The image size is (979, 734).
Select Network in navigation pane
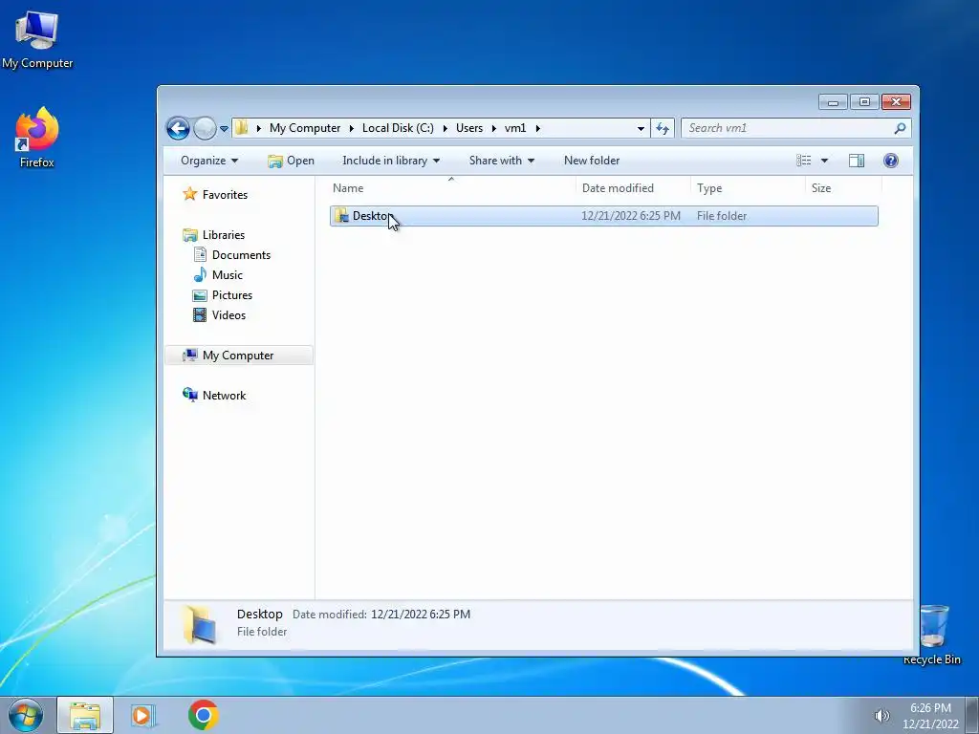(224, 395)
